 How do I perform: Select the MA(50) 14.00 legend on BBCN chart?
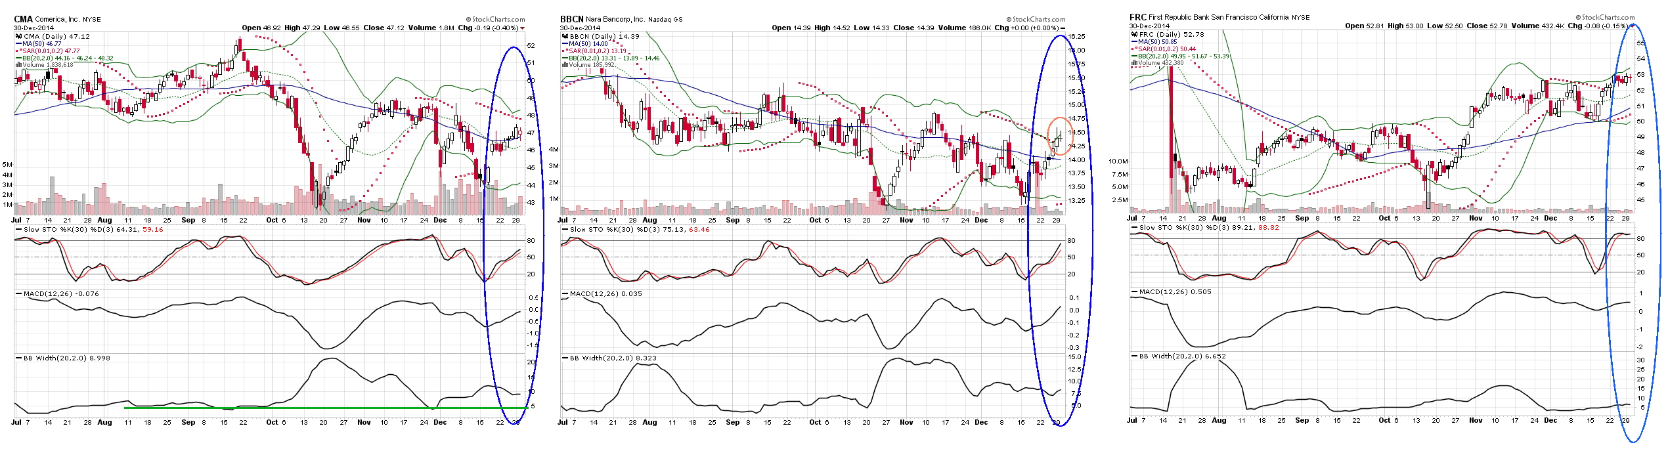coord(584,44)
